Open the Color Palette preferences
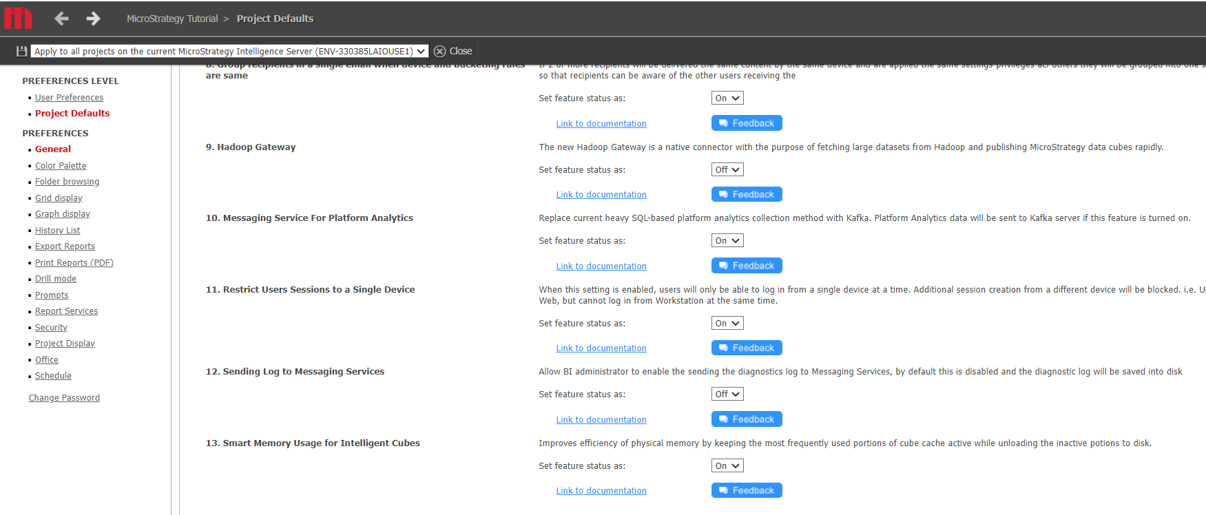1206x515 pixels. coord(61,166)
